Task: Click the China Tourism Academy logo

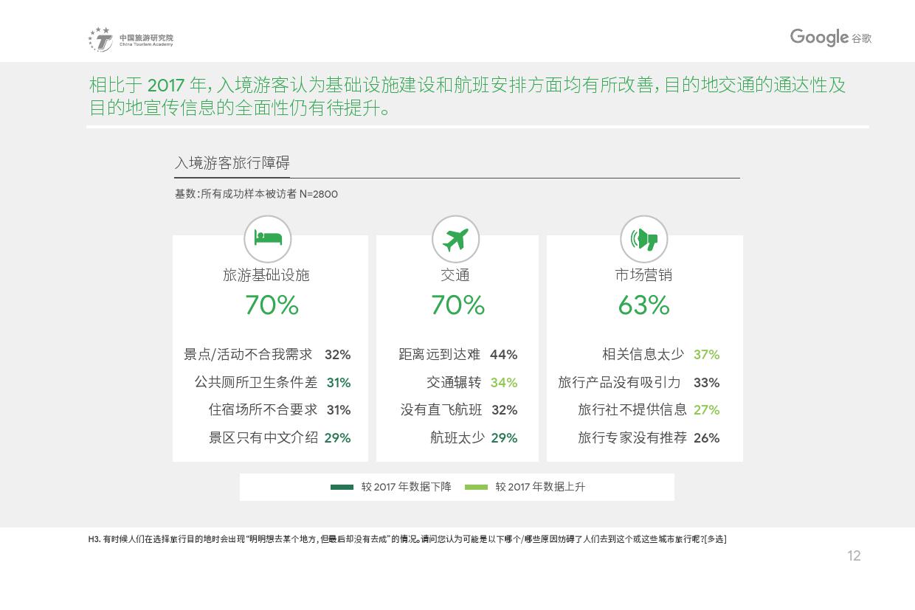Action: (x=131, y=40)
